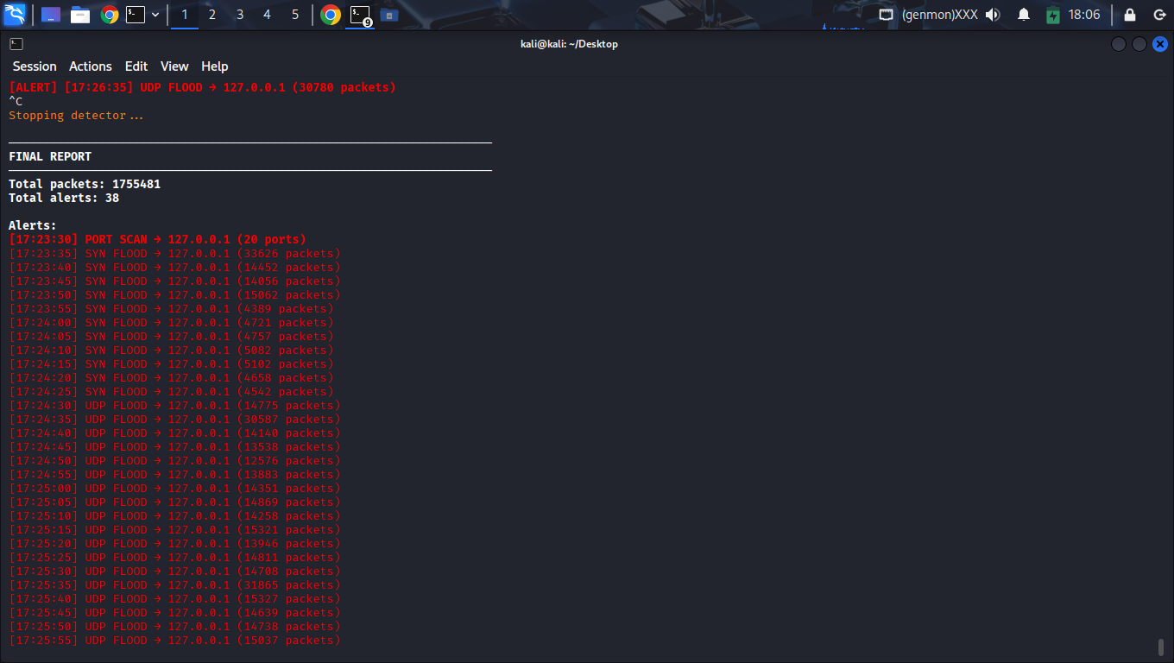1174x663 pixels.
Task: Click the volume speaker icon
Action: pyautogui.click(x=993, y=15)
